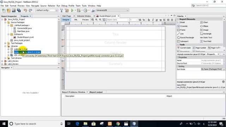
Task: Toggle bold formatting in report toolbar
Action: [x=149, y=20]
